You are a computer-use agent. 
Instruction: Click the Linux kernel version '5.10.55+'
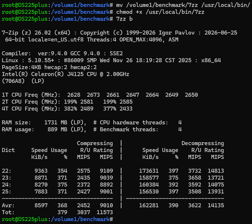point(41,60)
